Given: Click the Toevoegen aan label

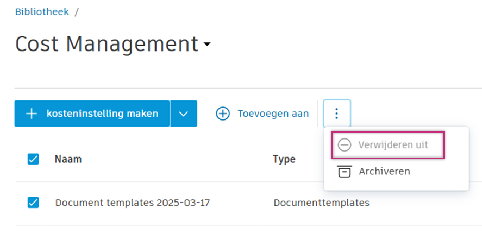Looking at the screenshot, I should click(273, 114).
